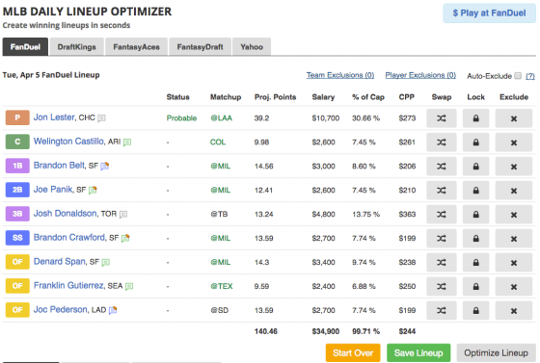Exclude Denard Span from lineup

pos(513,263)
